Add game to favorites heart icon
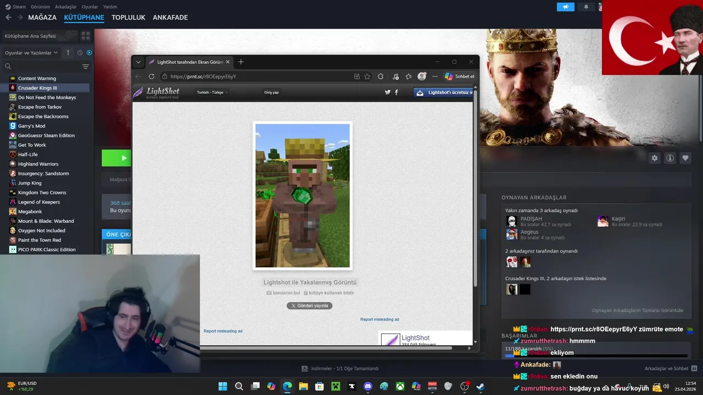703x395 pixels. [x=685, y=158]
